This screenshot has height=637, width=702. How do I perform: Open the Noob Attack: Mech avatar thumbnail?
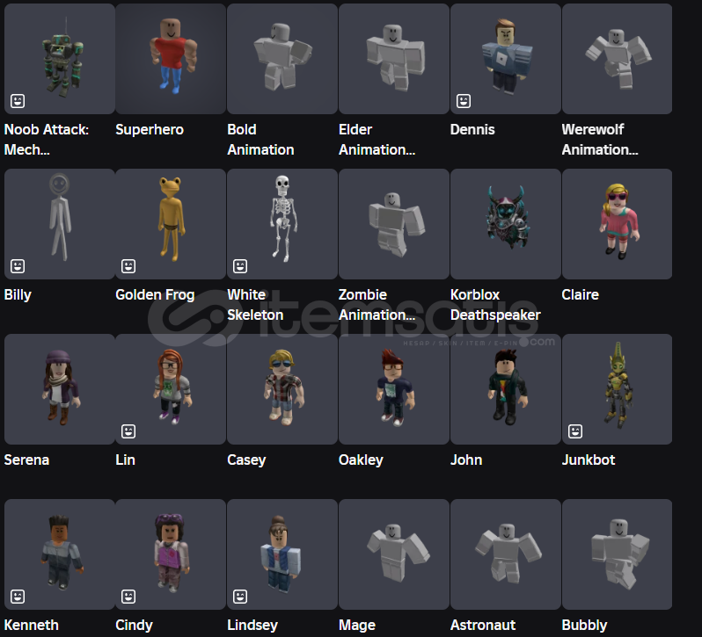coord(60,59)
